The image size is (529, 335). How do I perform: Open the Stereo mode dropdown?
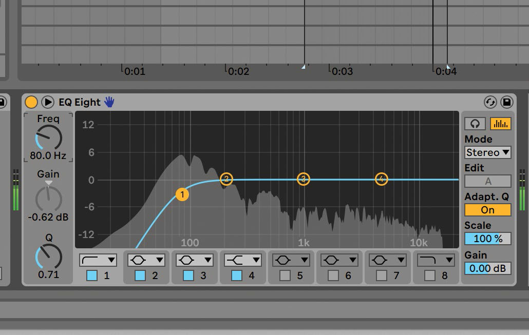coord(487,152)
